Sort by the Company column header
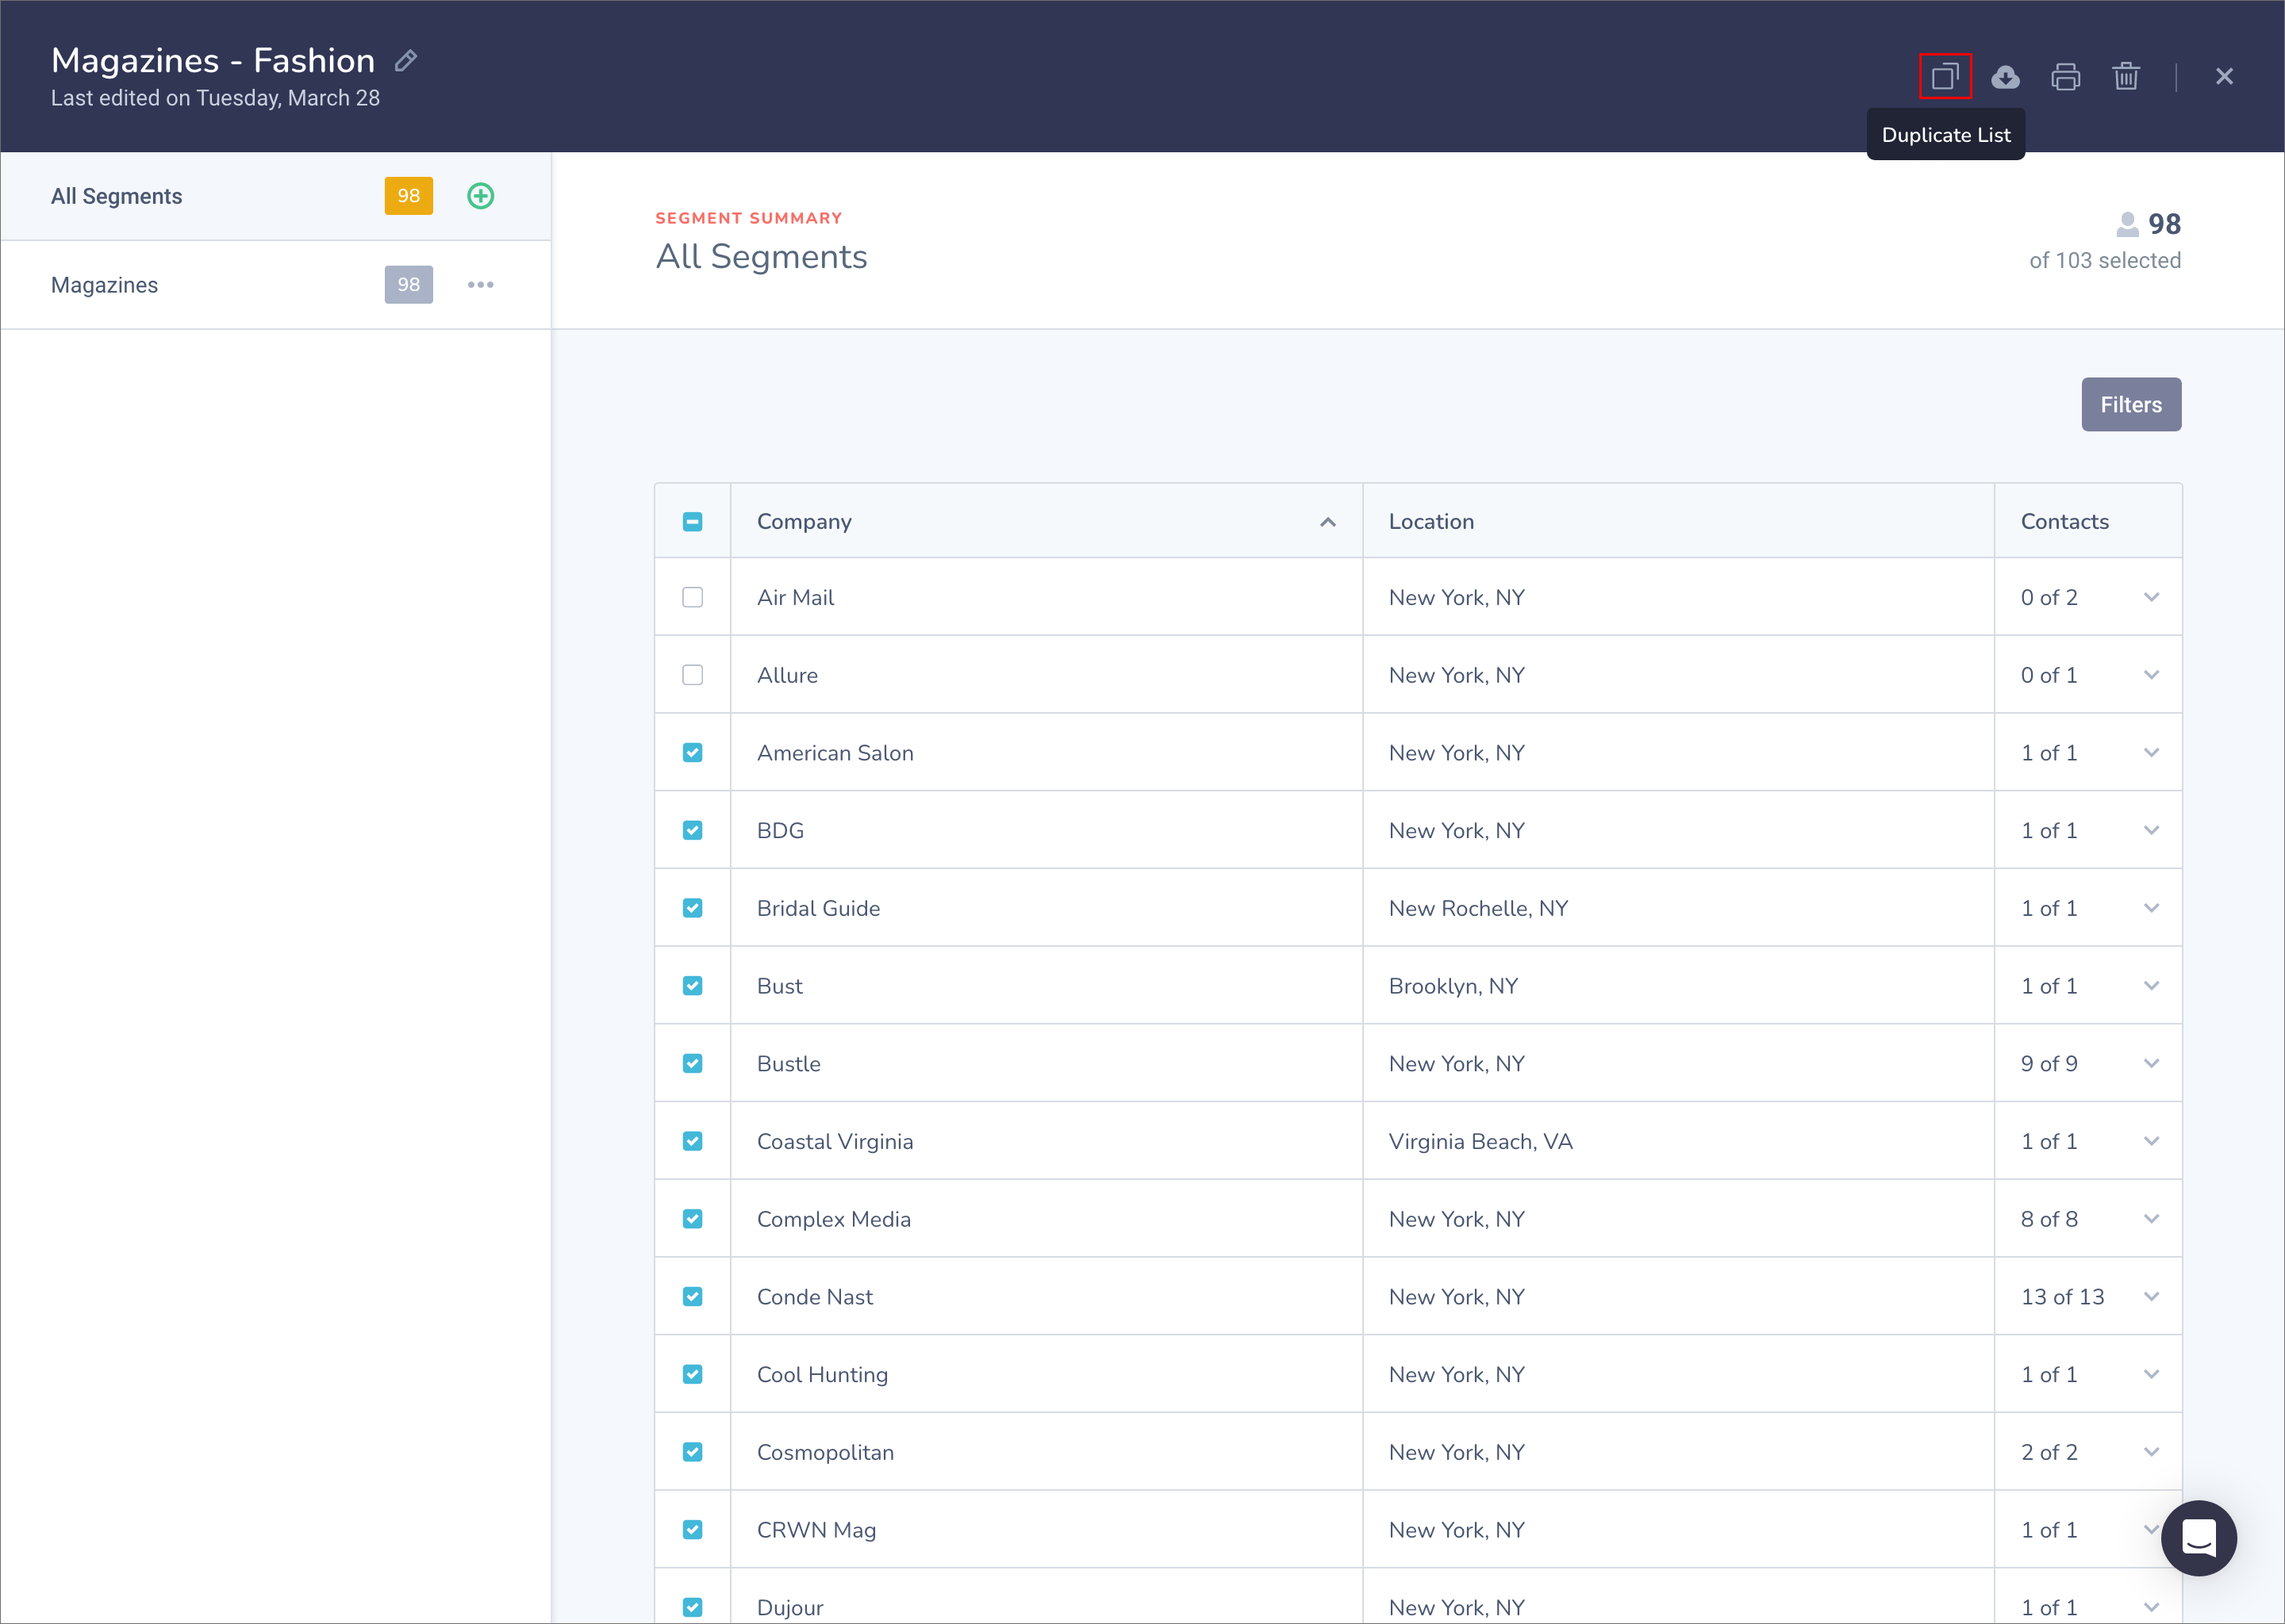Viewport: 2285px width, 1624px height. tap(1046, 522)
